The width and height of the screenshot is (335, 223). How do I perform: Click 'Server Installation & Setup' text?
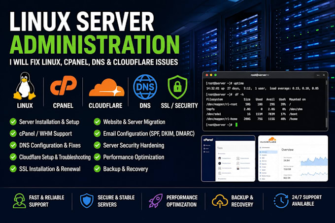[x=49, y=122]
